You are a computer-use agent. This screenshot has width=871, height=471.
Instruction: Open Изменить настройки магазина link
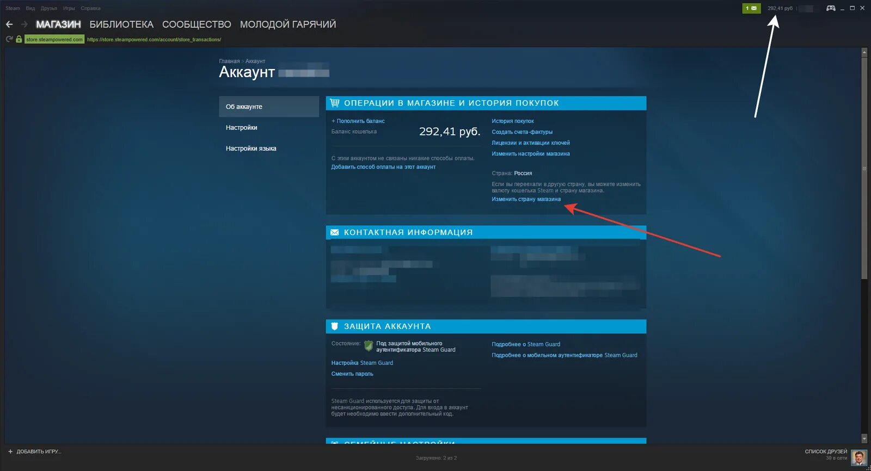pyautogui.click(x=531, y=153)
